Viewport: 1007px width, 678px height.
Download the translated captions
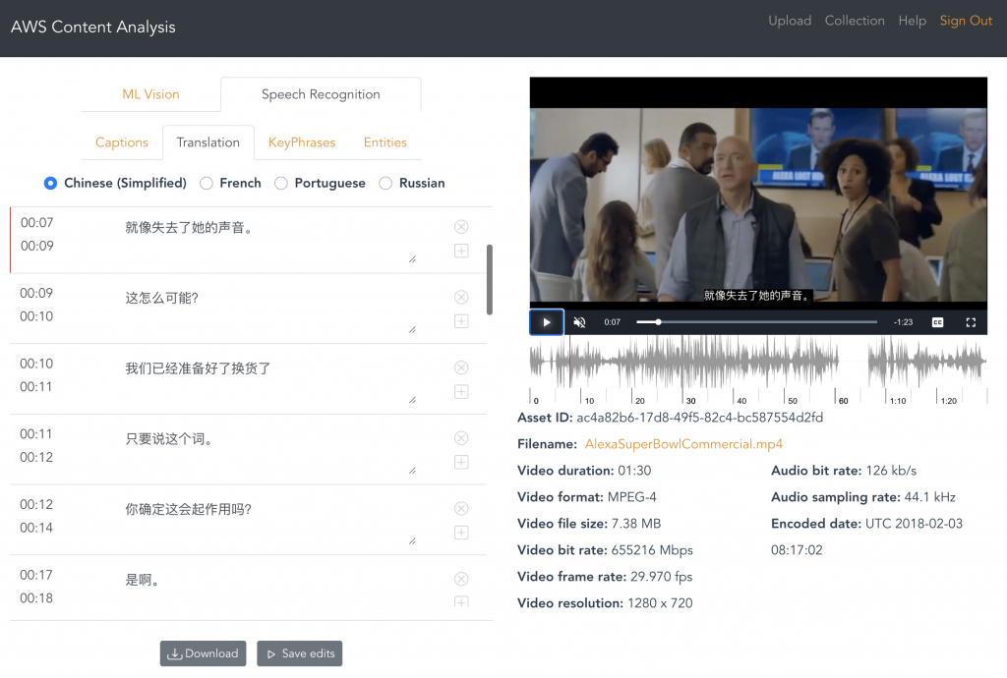[203, 653]
